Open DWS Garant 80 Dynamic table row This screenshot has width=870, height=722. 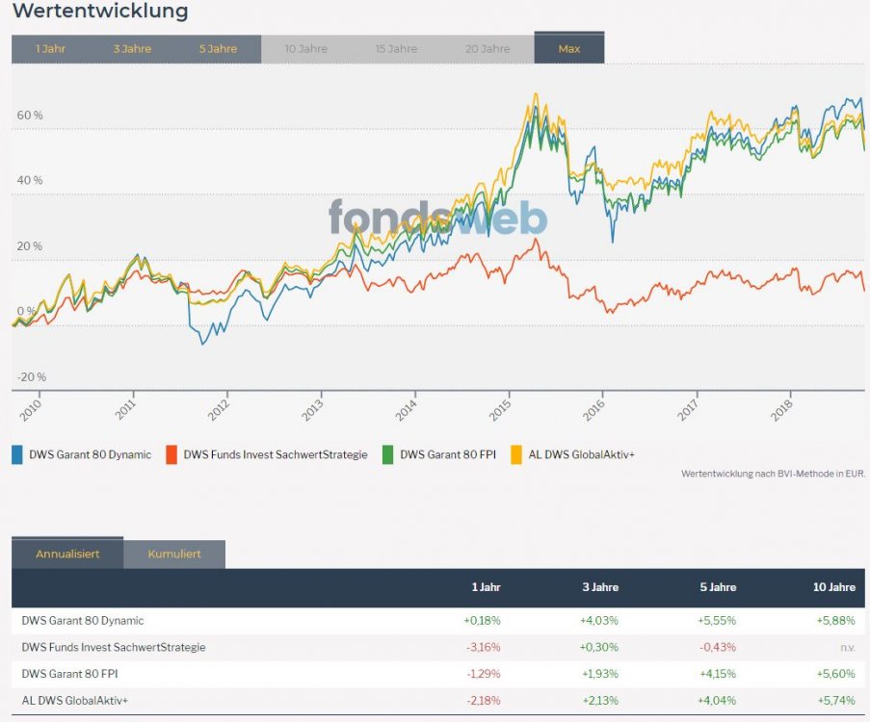tap(83, 621)
